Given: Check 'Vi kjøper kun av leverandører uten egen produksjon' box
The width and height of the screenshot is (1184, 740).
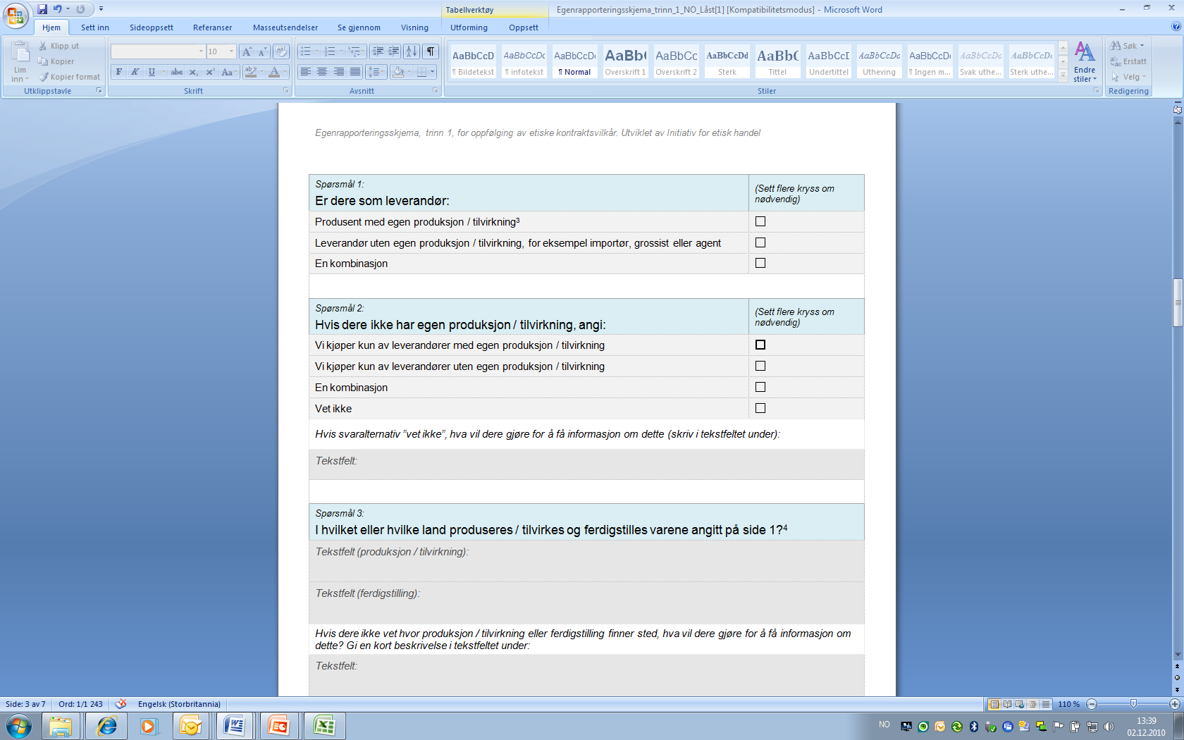Looking at the screenshot, I should (760, 366).
